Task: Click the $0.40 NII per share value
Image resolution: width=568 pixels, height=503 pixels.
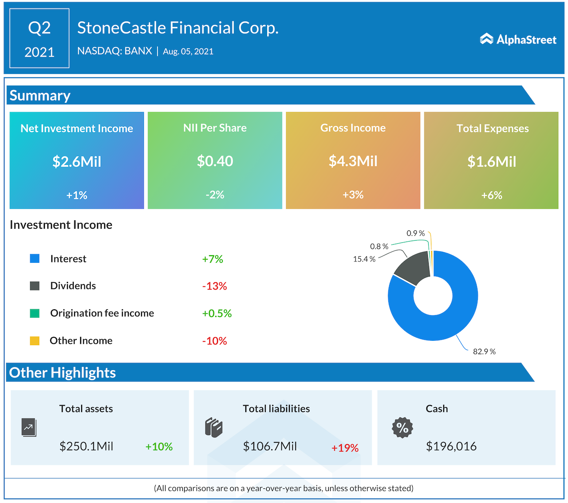Action: [x=215, y=161]
